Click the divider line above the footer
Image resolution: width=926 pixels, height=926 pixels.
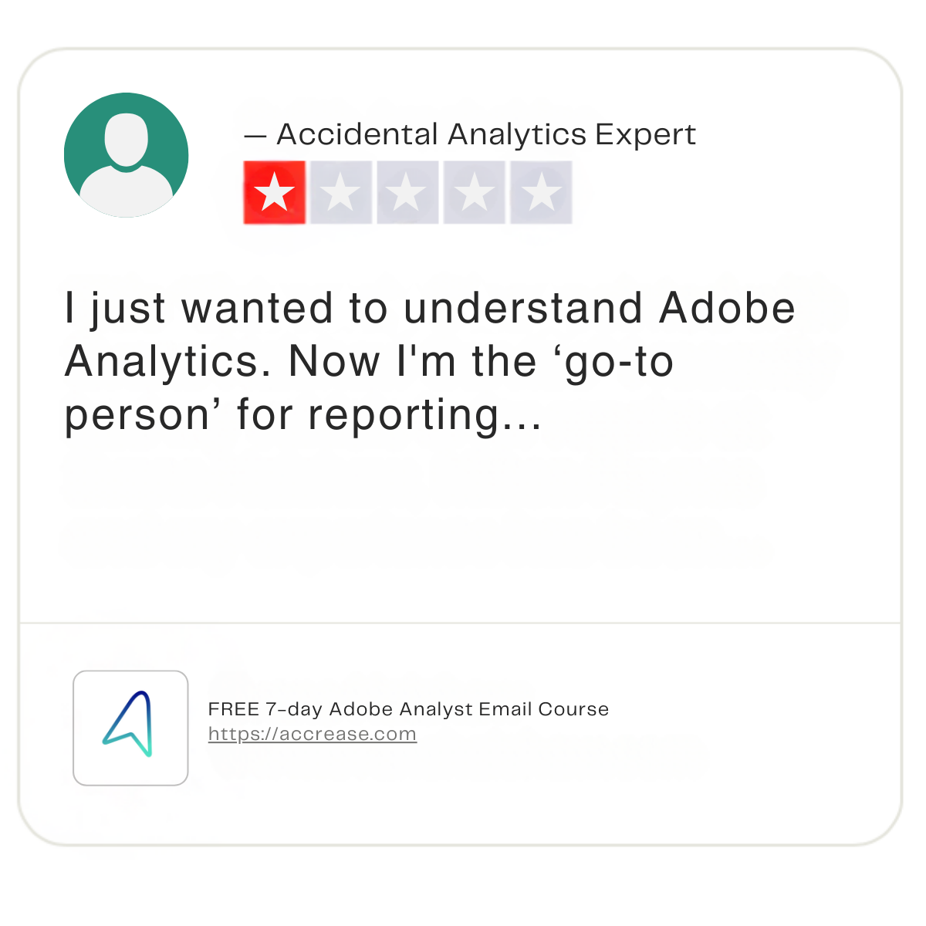click(x=460, y=622)
